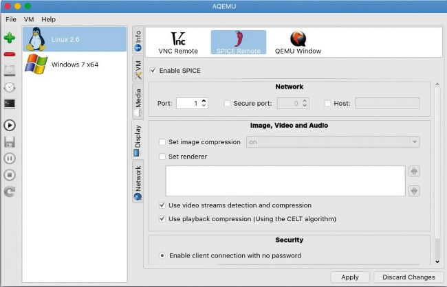Click the renderer list box

[285, 181]
